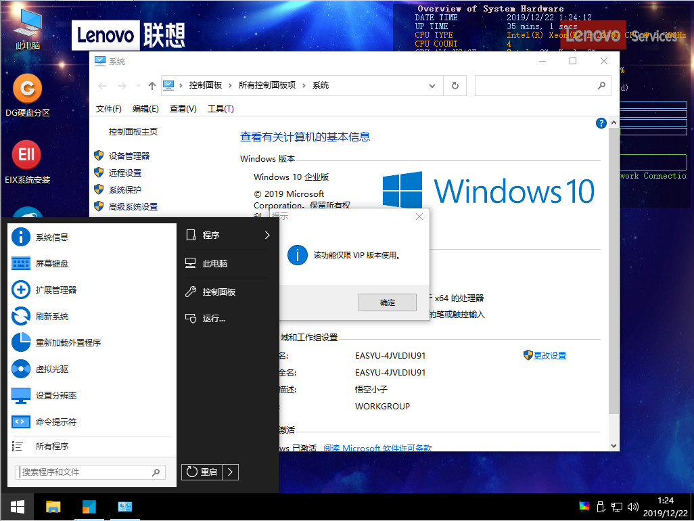
Task: Click 更改设置 link
Action: coord(550,355)
